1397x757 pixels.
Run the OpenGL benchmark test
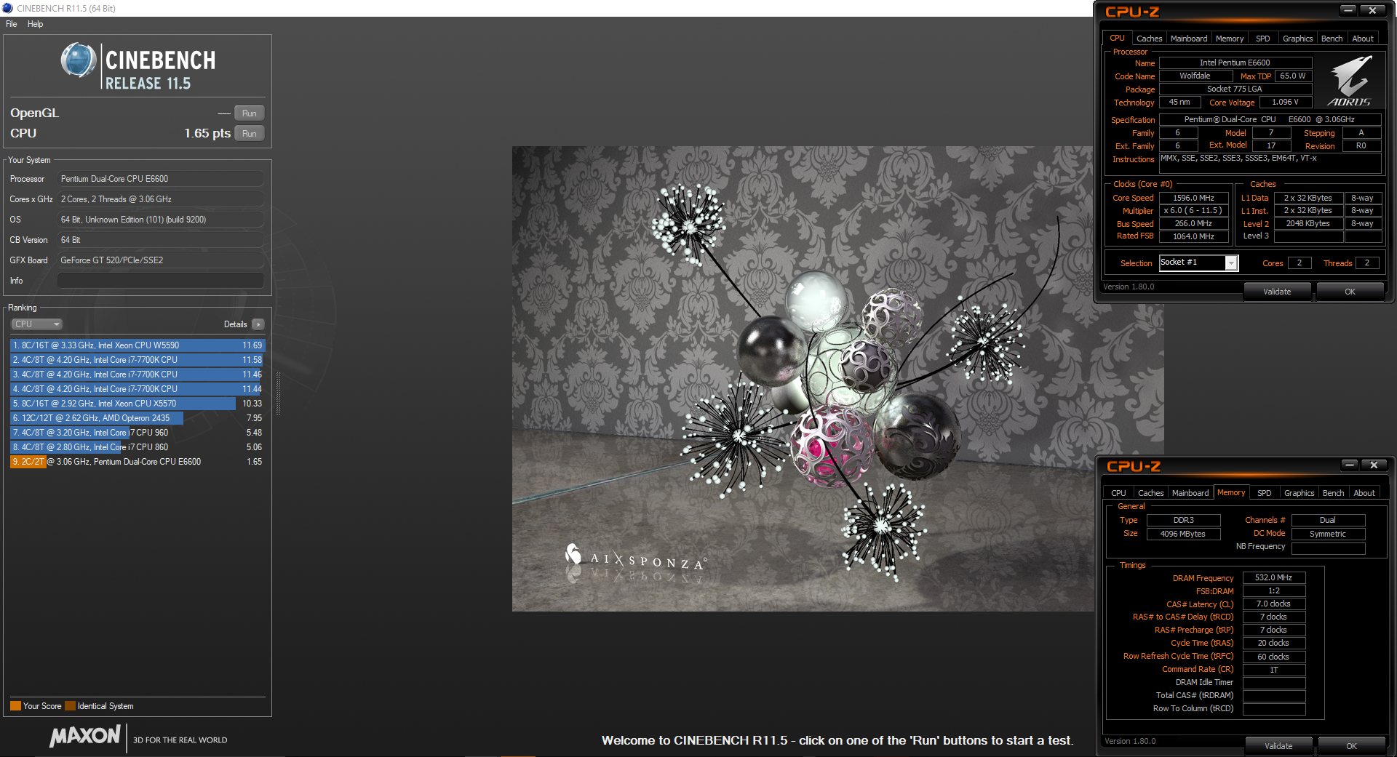tap(249, 113)
